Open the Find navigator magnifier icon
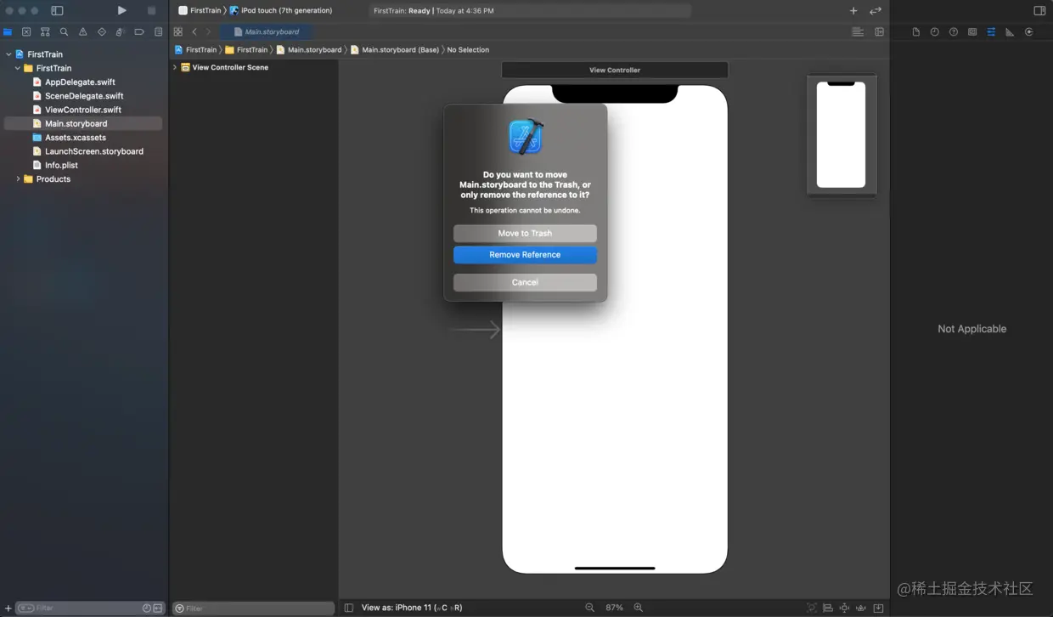Image resolution: width=1053 pixels, height=617 pixels. click(64, 31)
